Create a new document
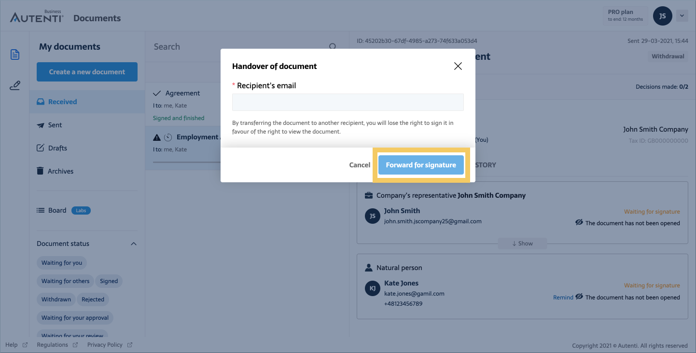This screenshot has height=353, width=696. (x=87, y=72)
